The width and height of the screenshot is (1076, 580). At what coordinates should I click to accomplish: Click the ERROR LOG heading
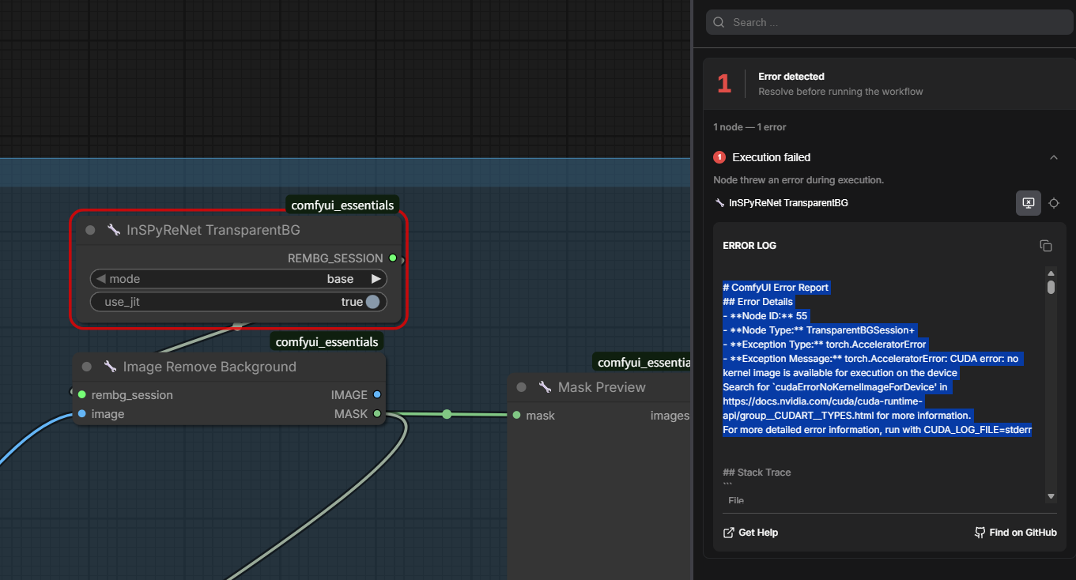[x=749, y=246]
